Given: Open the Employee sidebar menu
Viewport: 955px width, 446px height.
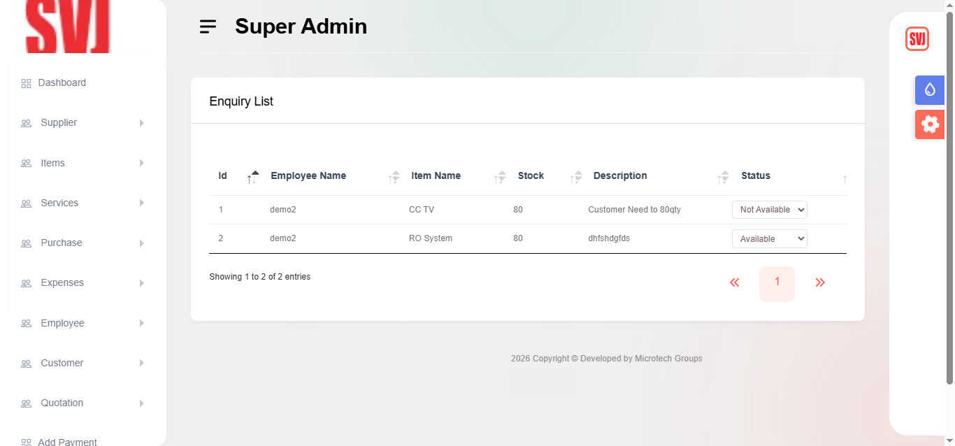Looking at the screenshot, I should [62, 324].
